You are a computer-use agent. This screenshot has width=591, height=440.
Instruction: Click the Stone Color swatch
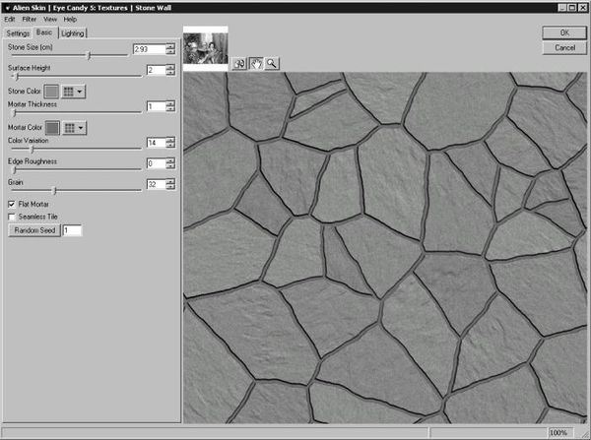pos(52,91)
